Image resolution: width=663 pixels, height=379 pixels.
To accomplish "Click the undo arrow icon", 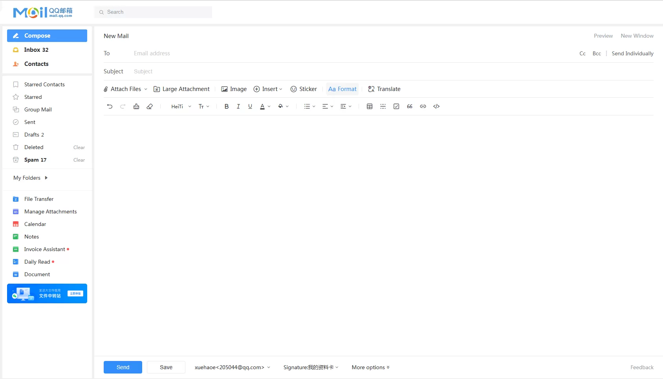I will [x=110, y=106].
